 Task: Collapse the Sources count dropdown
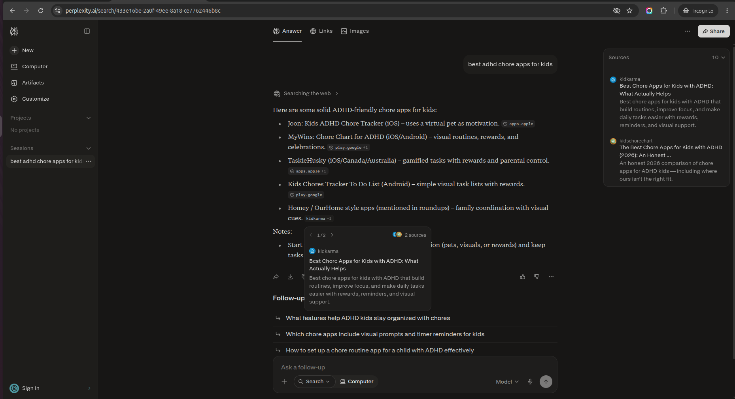[719, 58]
